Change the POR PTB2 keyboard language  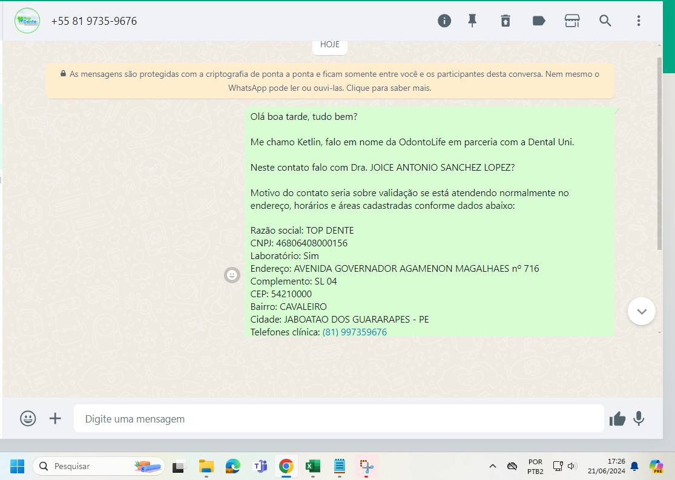pos(536,466)
